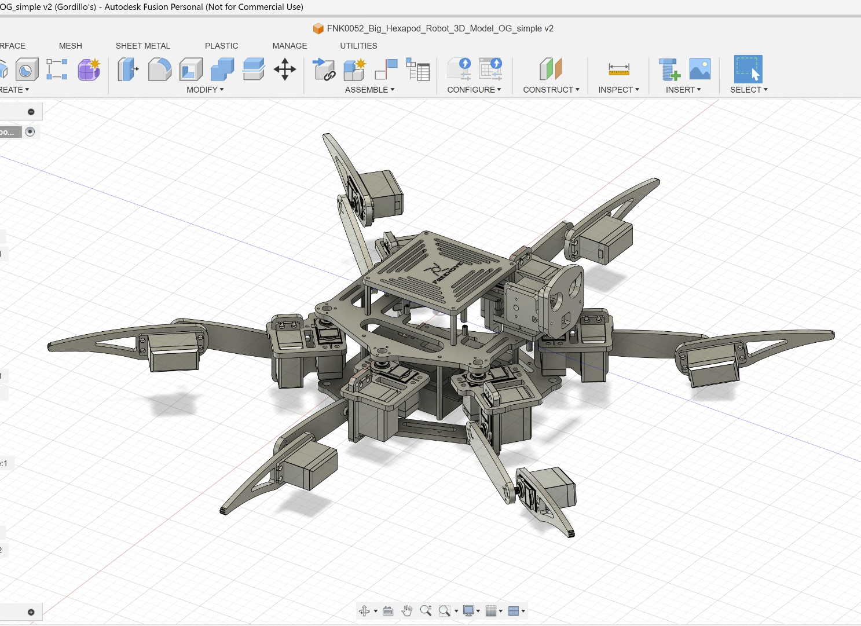Switch to the SHEET METAL tab

(x=143, y=46)
